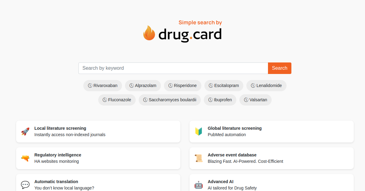Pick the Saccharomyces boulardii search chip
This screenshot has height=191, width=365.
(x=170, y=100)
